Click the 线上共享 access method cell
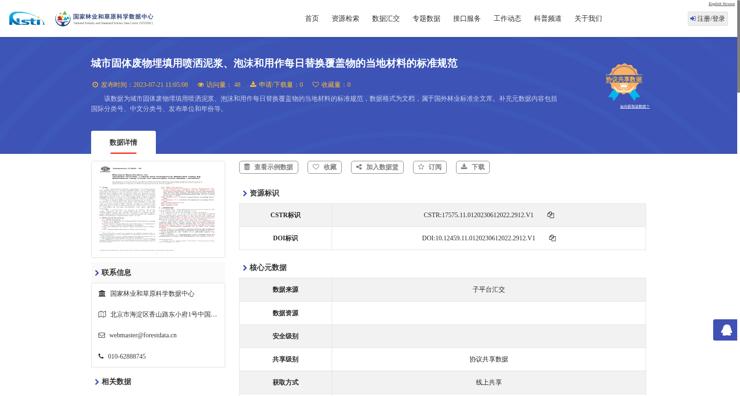This screenshot has height=396, width=740. (489, 382)
